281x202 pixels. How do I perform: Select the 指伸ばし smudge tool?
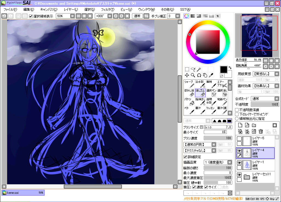coord(200,102)
